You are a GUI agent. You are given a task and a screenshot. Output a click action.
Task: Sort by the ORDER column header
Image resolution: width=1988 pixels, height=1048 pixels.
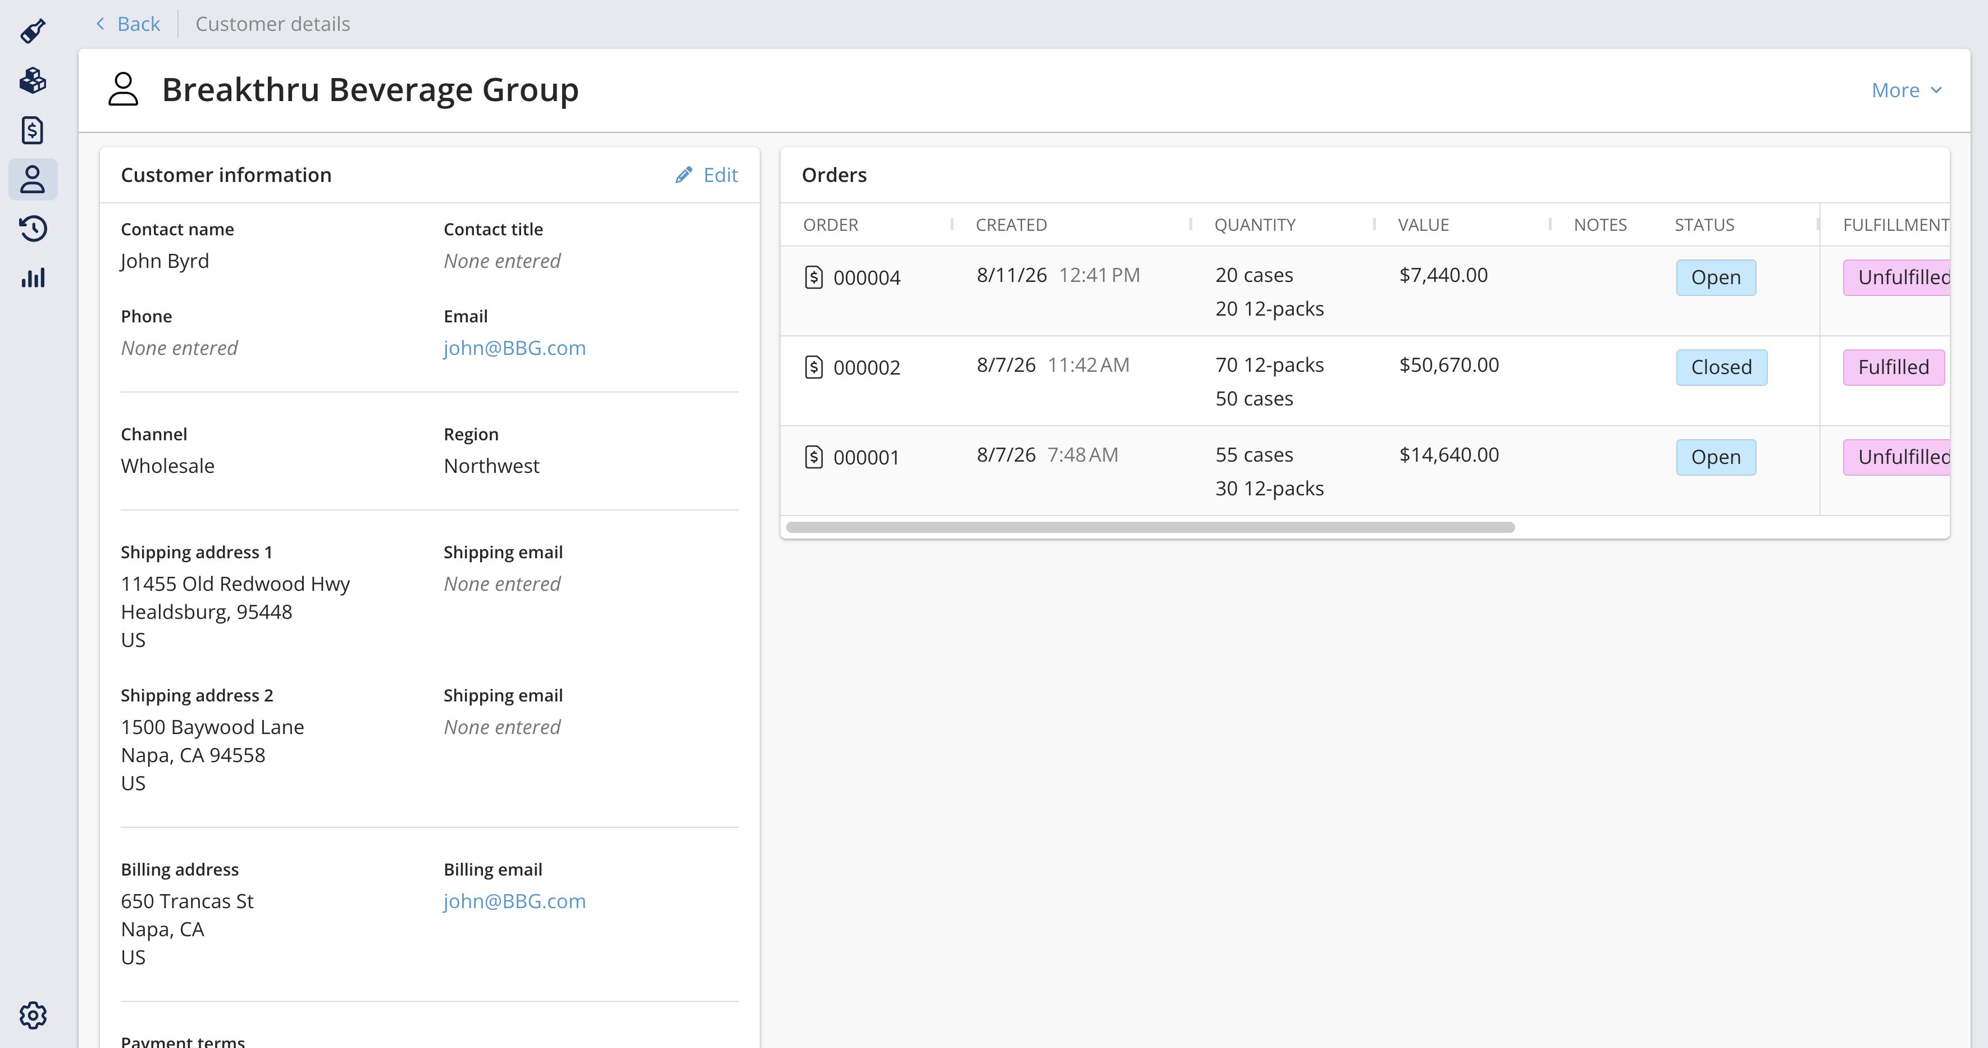pos(831,225)
